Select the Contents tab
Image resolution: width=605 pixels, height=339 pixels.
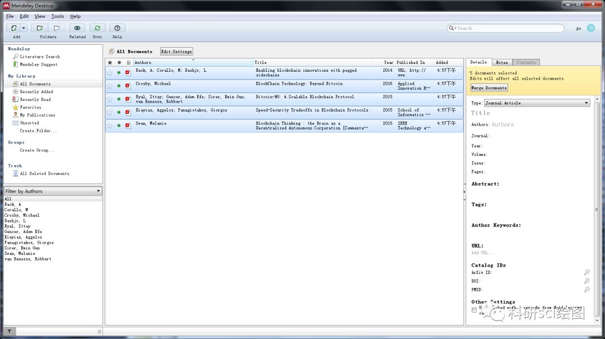pyautogui.click(x=526, y=62)
